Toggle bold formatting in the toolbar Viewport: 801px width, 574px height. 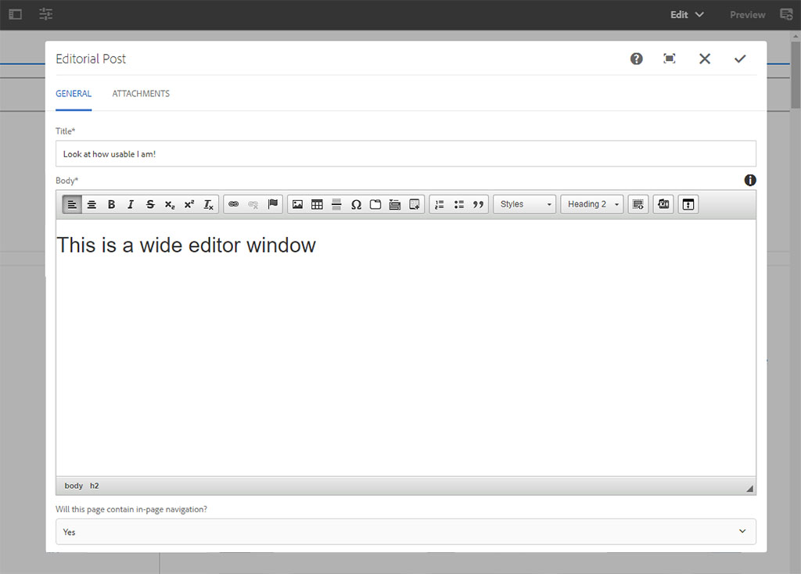click(x=111, y=204)
